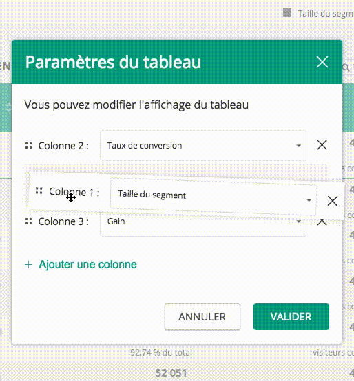Image resolution: width=354 pixels, height=381 pixels.
Task: Click Ajouter une colonne link
Action: pos(88,264)
